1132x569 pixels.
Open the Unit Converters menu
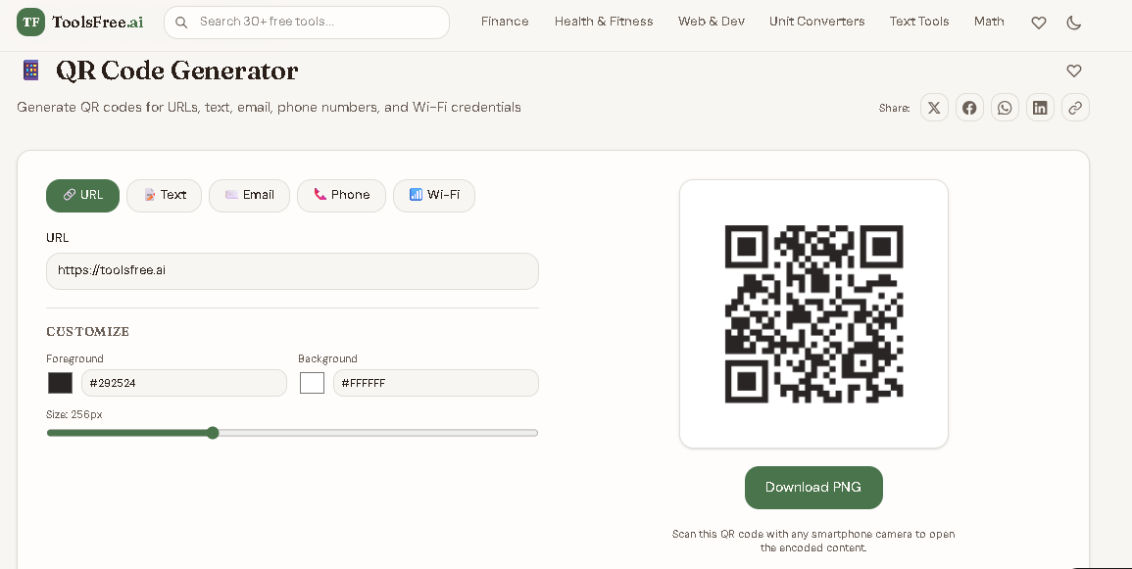point(816,22)
